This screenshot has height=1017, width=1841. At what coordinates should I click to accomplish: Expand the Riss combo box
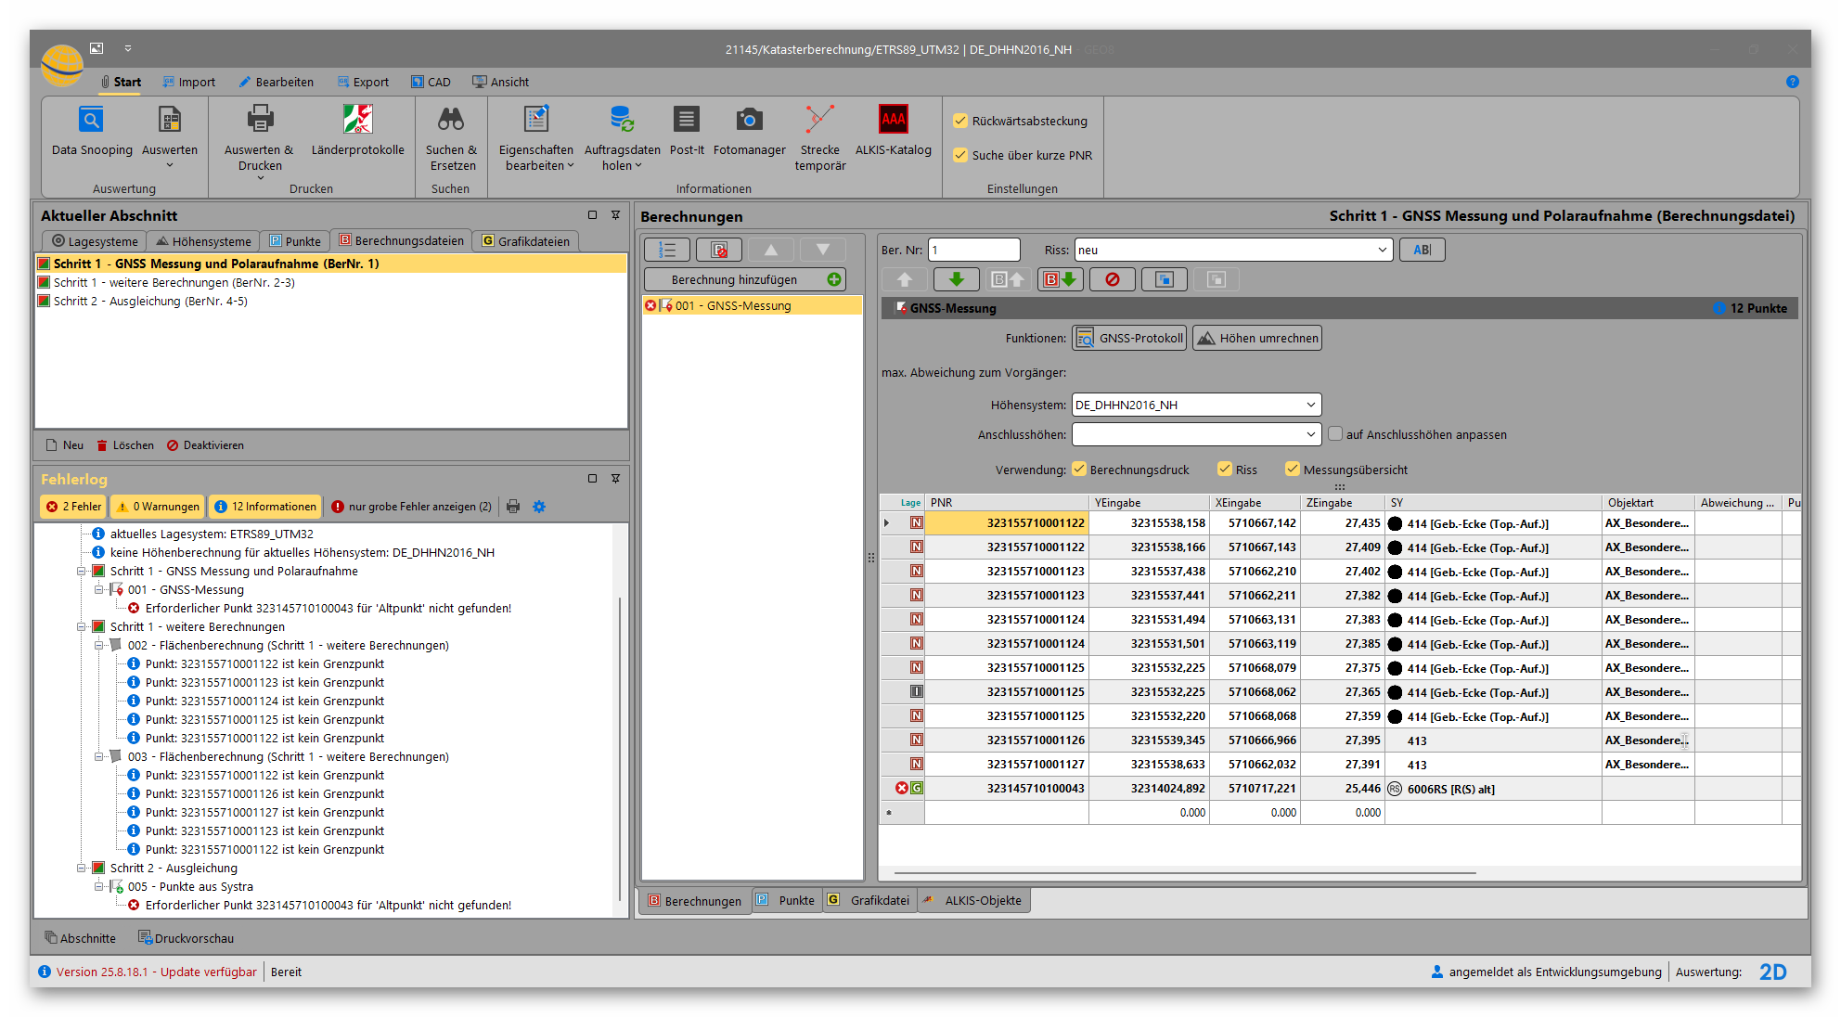(x=1382, y=250)
